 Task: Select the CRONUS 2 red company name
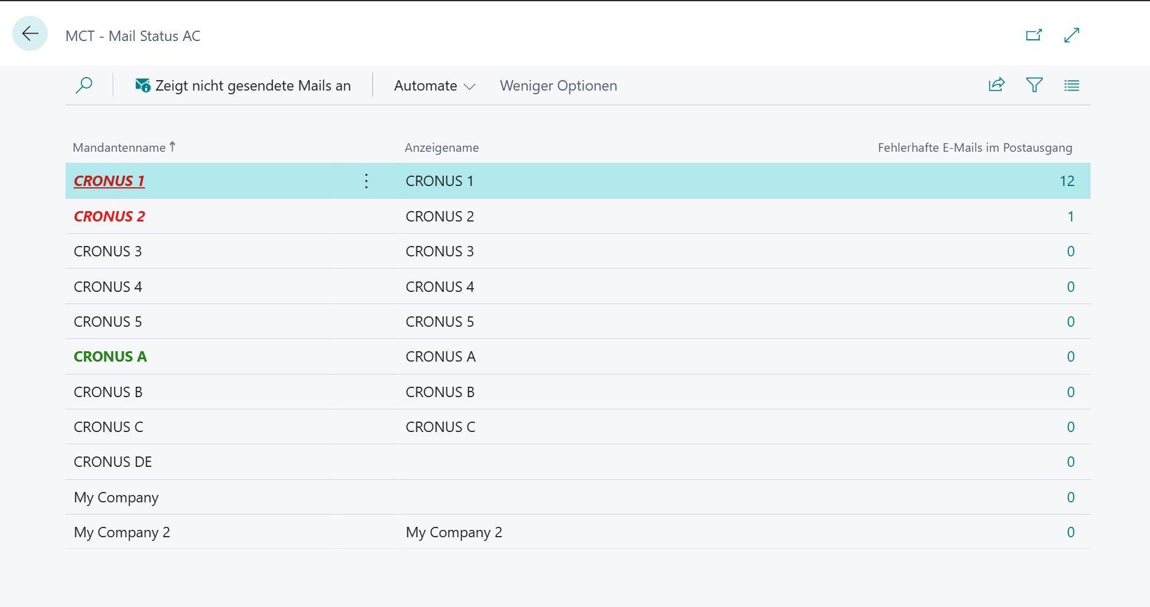coord(109,217)
